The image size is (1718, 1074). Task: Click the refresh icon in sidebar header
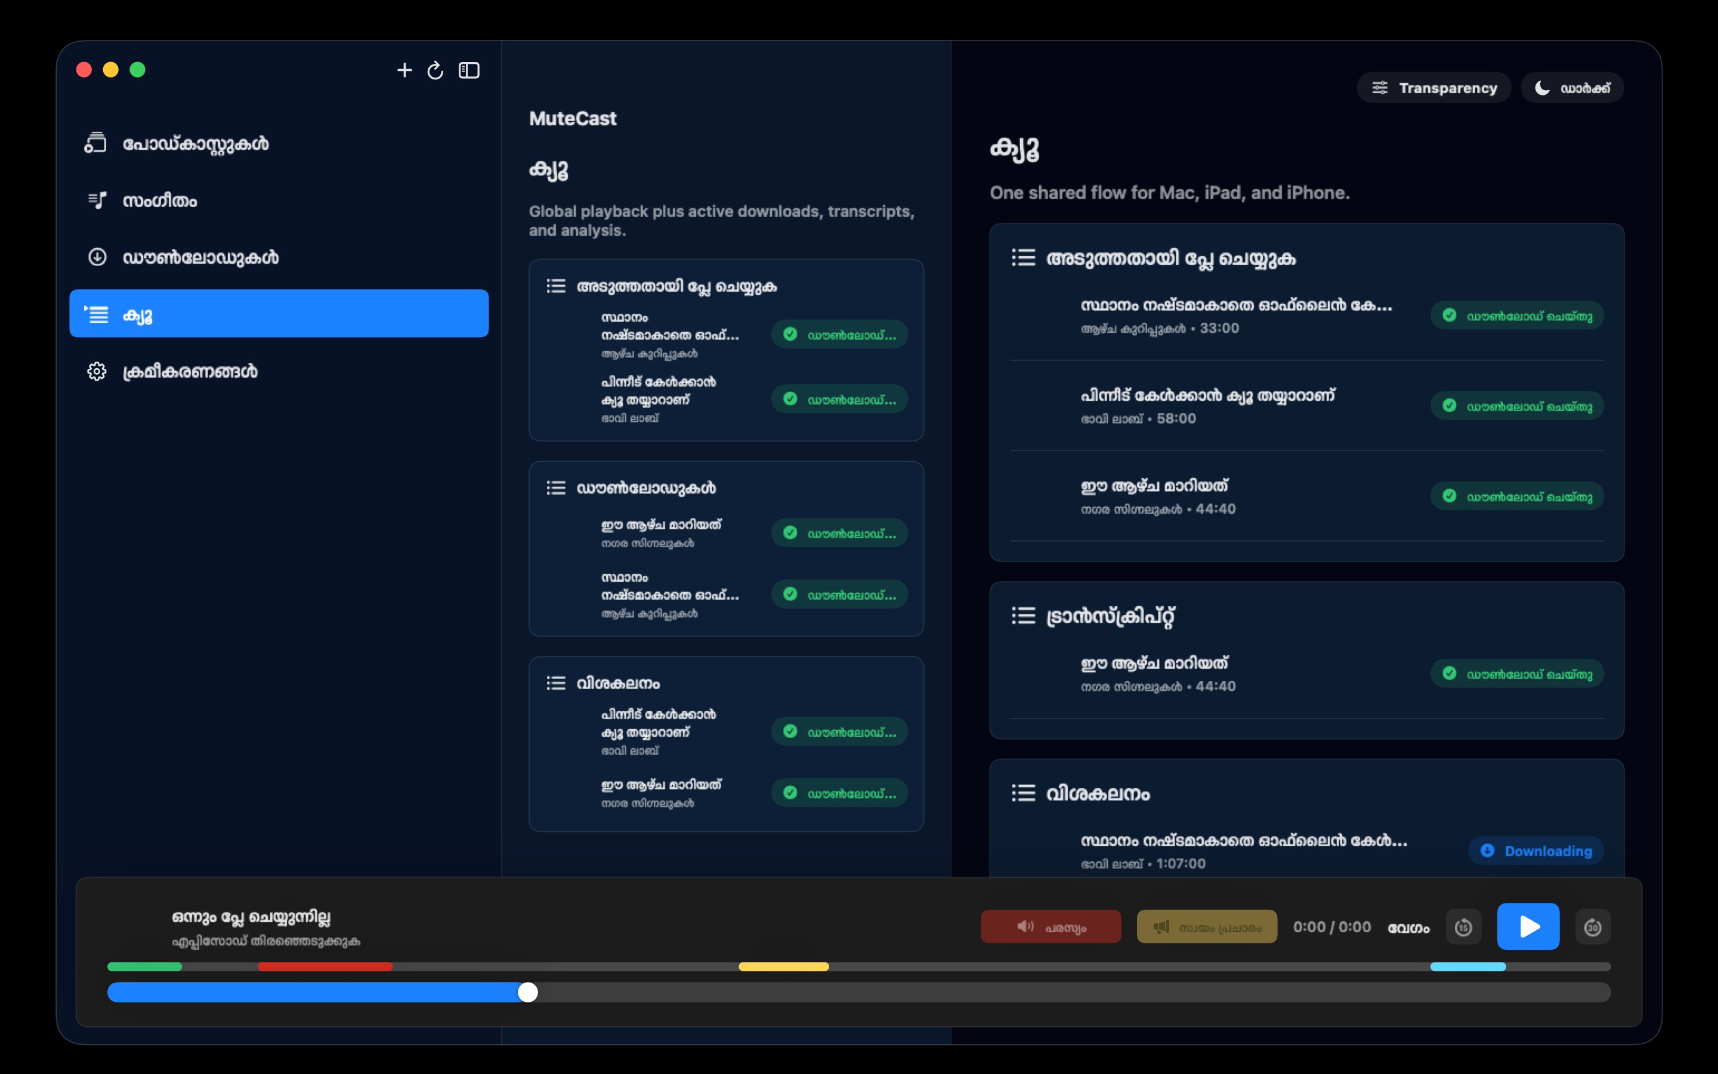tap(435, 70)
